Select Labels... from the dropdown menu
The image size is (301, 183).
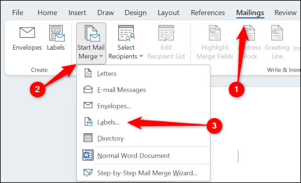click(108, 122)
